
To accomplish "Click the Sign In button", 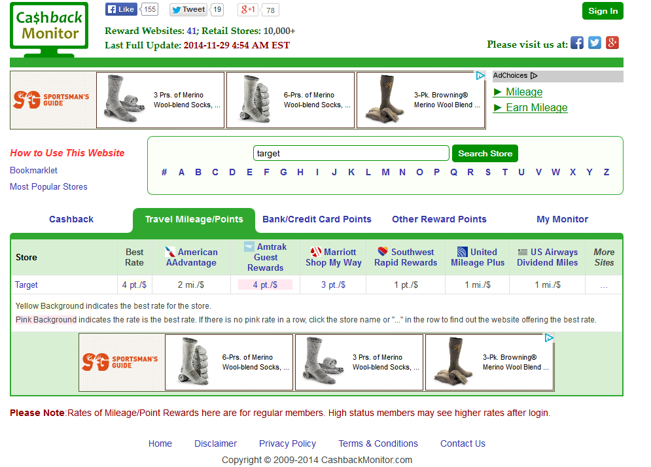I will point(603,11).
